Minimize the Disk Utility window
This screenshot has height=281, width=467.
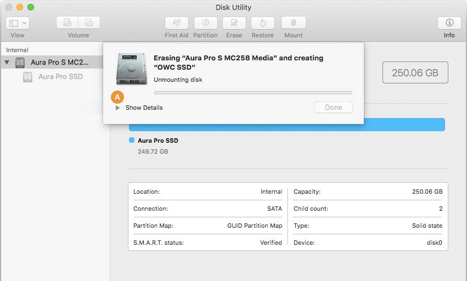tap(20, 7)
